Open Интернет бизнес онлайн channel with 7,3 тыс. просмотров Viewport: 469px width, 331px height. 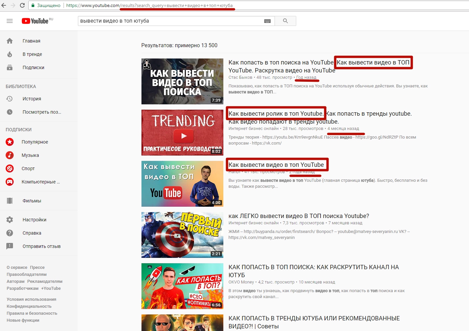(254, 223)
